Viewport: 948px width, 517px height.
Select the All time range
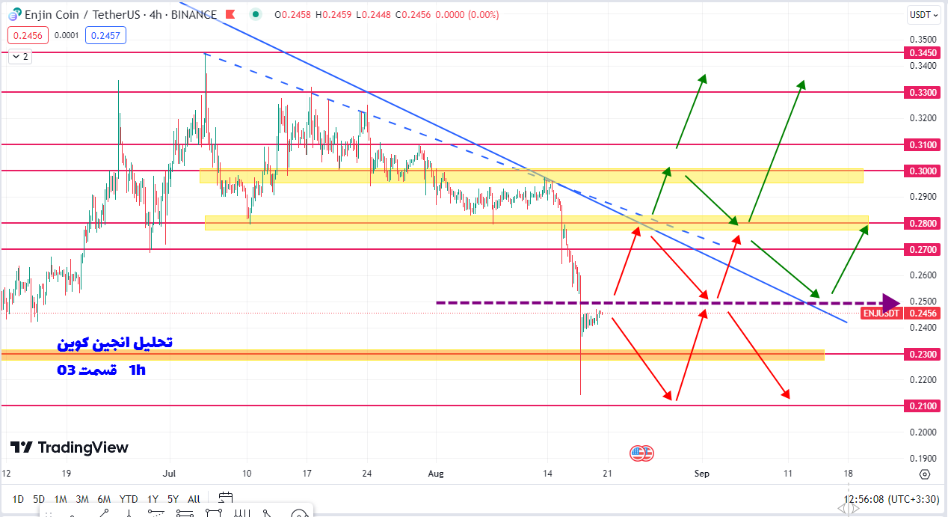tap(194, 499)
